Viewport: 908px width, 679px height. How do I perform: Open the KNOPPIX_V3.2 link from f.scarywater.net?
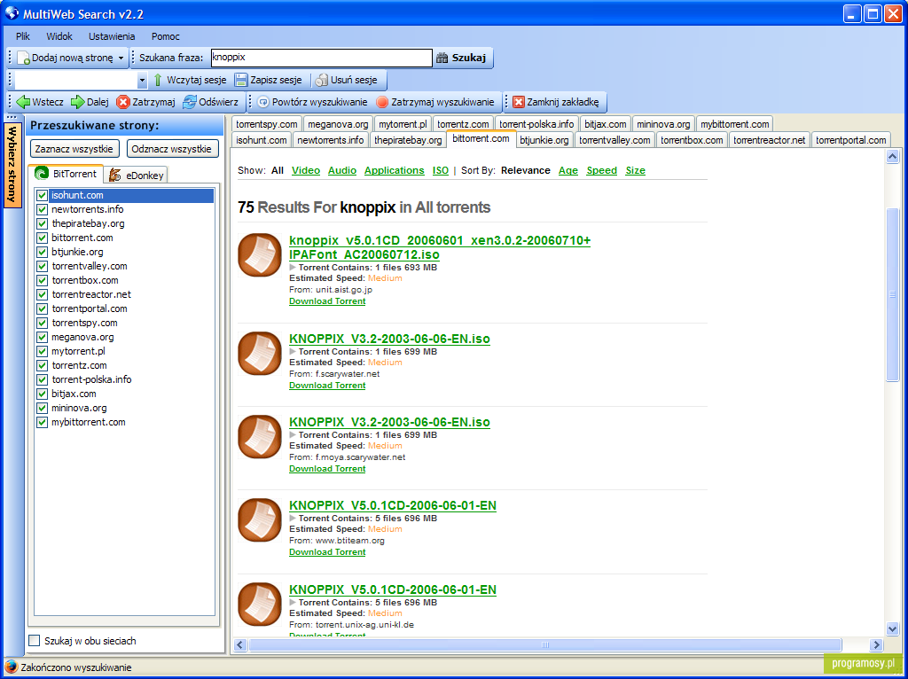click(x=390, y=339)
